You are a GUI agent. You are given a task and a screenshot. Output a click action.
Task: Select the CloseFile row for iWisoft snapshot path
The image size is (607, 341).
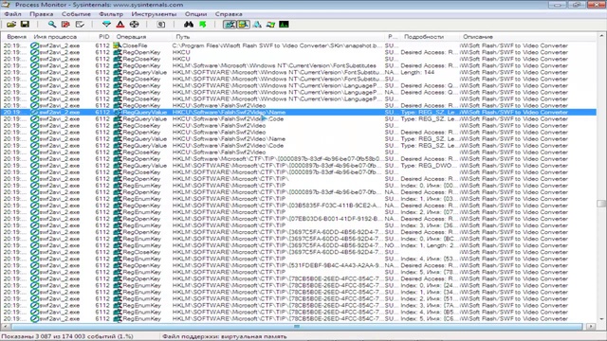(x=299, y=45)
